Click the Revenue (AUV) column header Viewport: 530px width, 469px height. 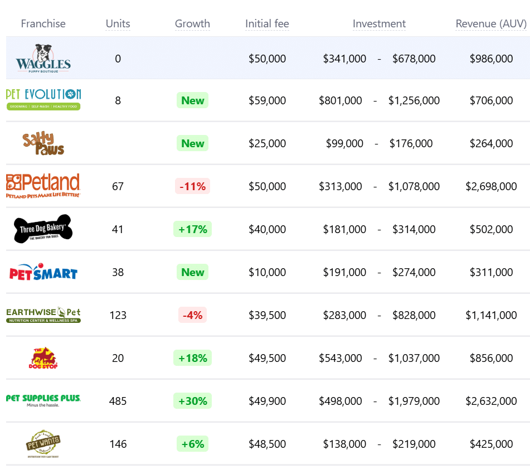coord(491,23)
